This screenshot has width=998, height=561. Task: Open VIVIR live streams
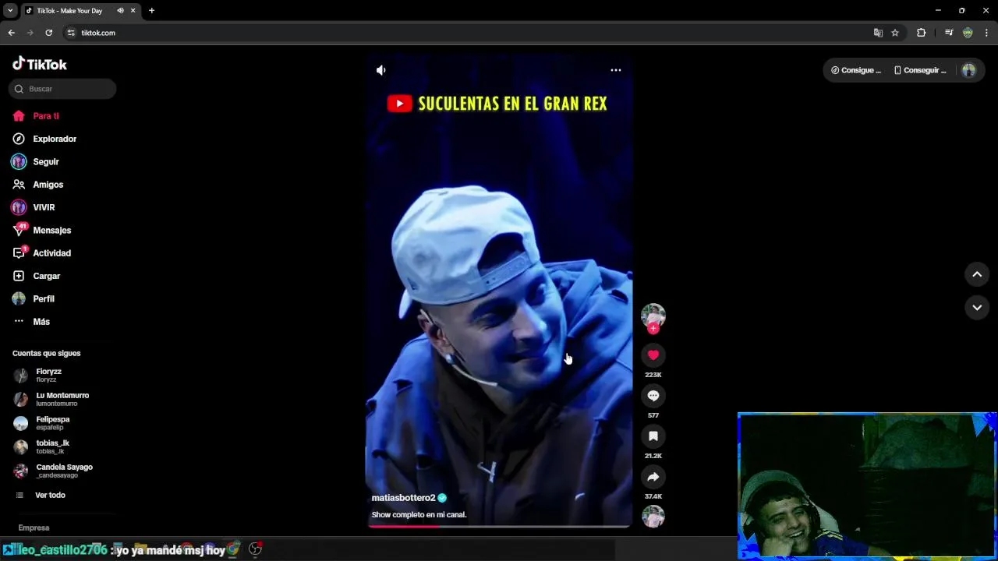click(x=34, y=207)
